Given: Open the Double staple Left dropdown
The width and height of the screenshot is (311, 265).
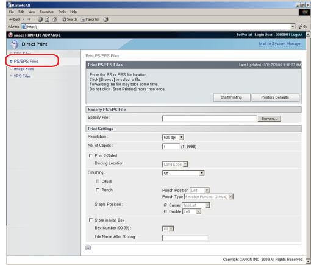Looking at the screenshot, I should point(191,211).
